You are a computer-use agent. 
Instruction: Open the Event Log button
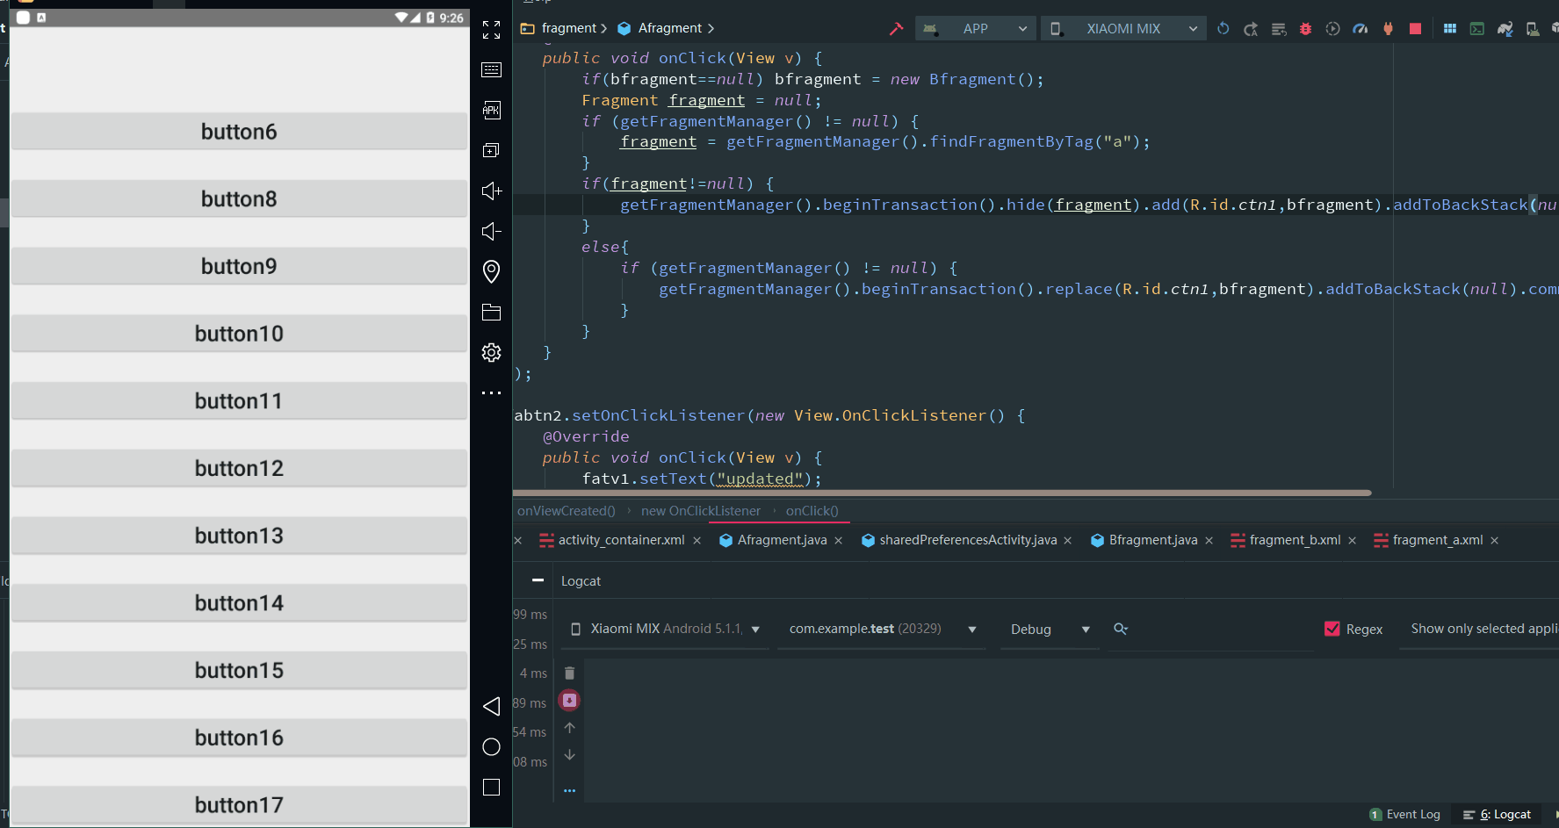tap(1405, 815)
